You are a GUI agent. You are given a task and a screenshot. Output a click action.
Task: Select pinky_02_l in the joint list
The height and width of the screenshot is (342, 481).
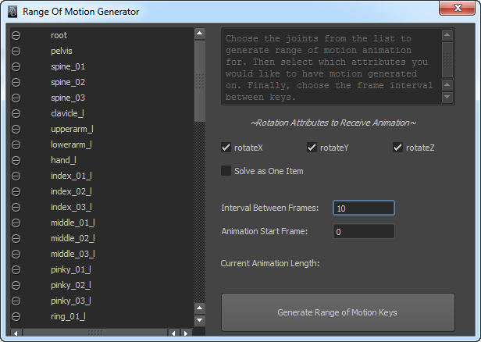71,286
